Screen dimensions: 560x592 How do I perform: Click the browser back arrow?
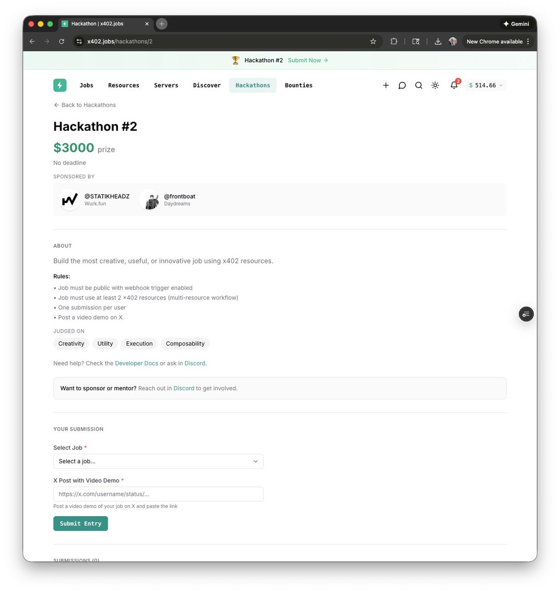[32, 41]
